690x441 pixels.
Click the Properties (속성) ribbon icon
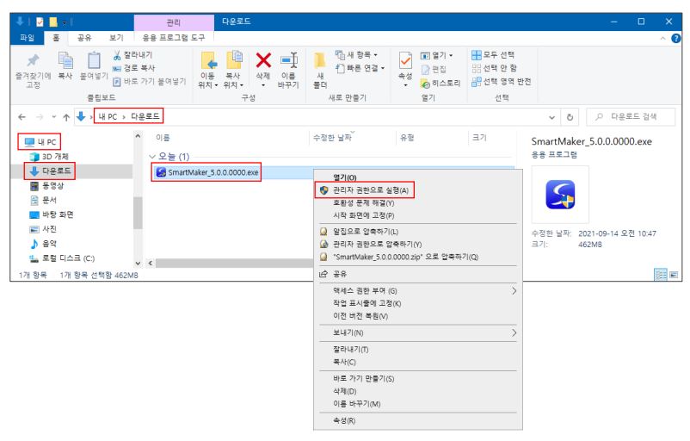tap(406, 62)
